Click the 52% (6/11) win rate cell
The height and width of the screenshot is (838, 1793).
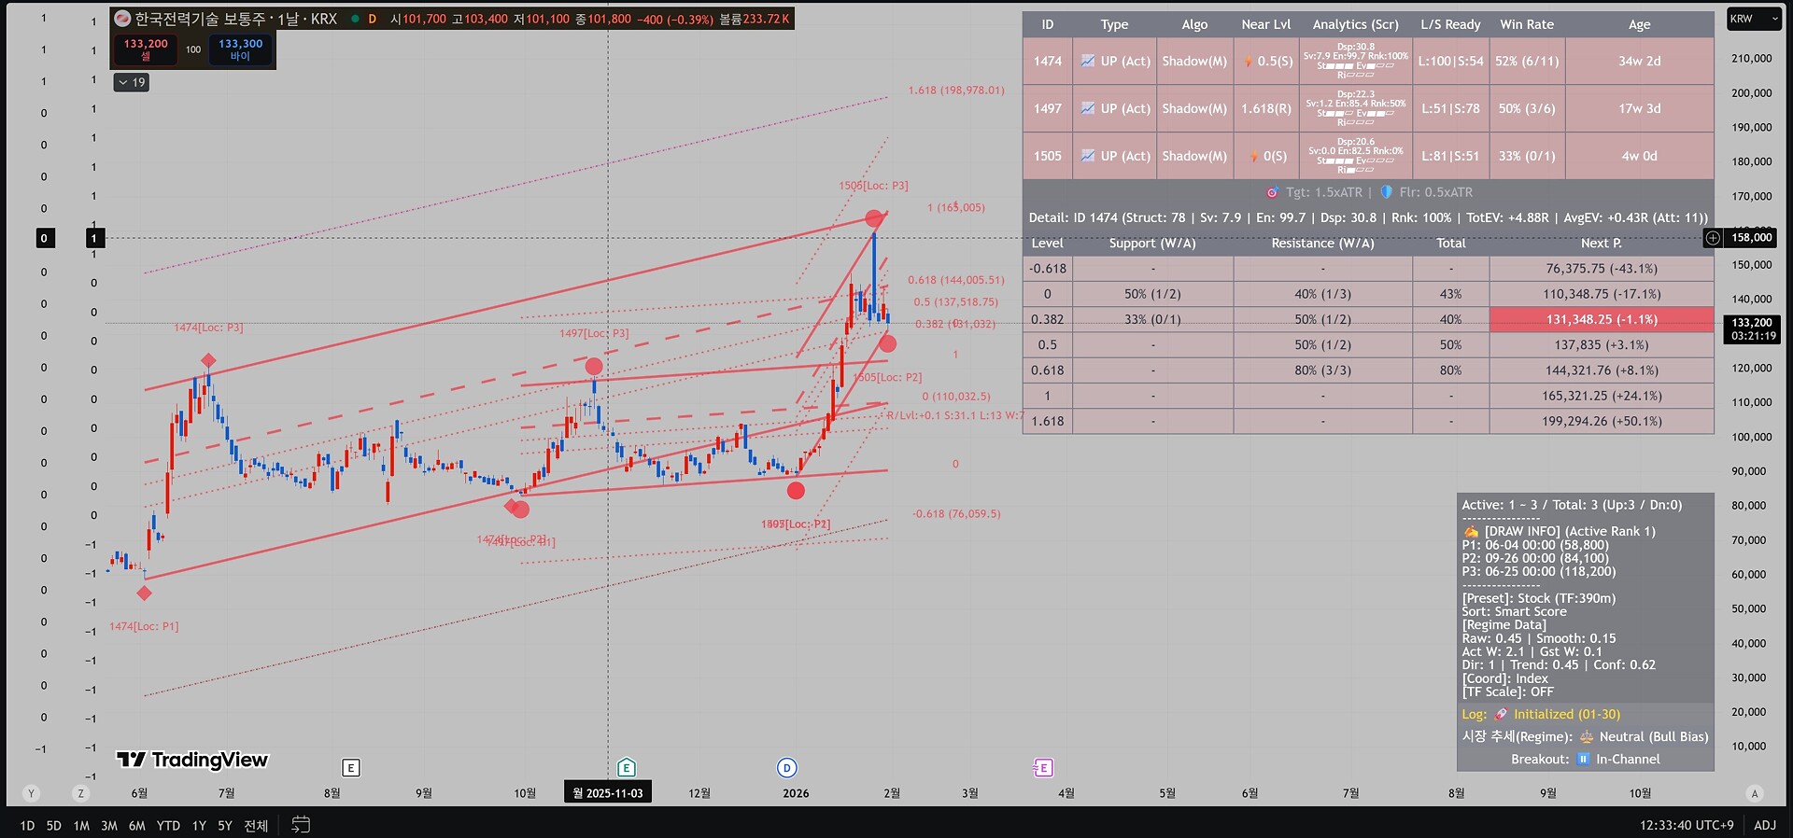point(1527,62)
